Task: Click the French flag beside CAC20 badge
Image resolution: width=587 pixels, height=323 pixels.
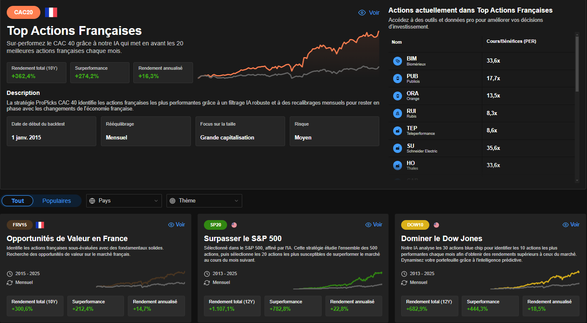Action: [51, 12]
